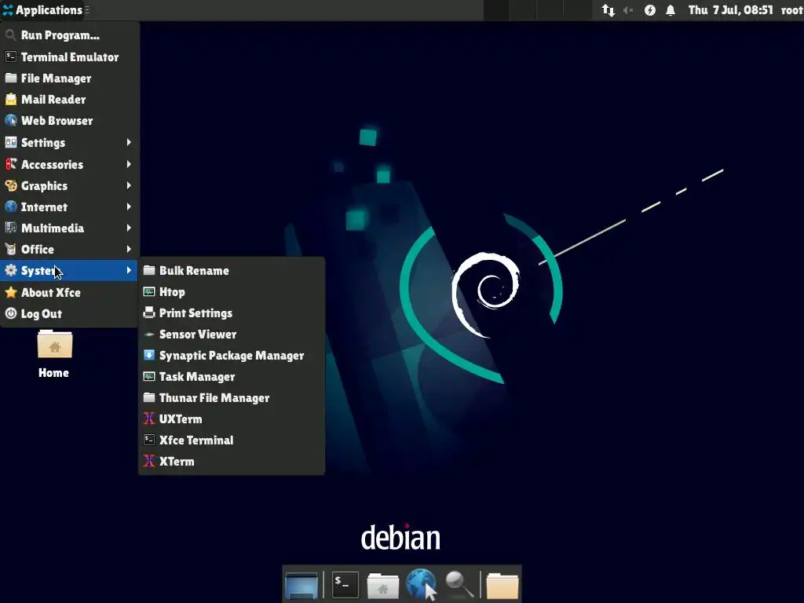Open the notifications bell icon
Viewport: 804px width, 603px height.
click(671, 10)
